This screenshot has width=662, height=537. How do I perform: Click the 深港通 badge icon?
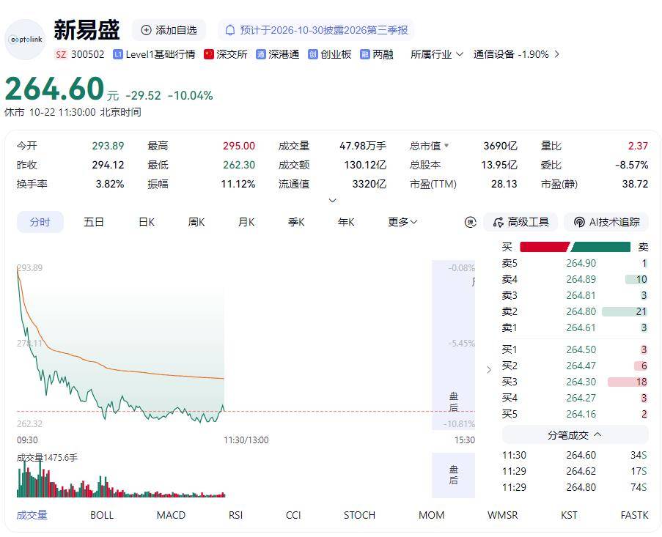coord(260,54)
